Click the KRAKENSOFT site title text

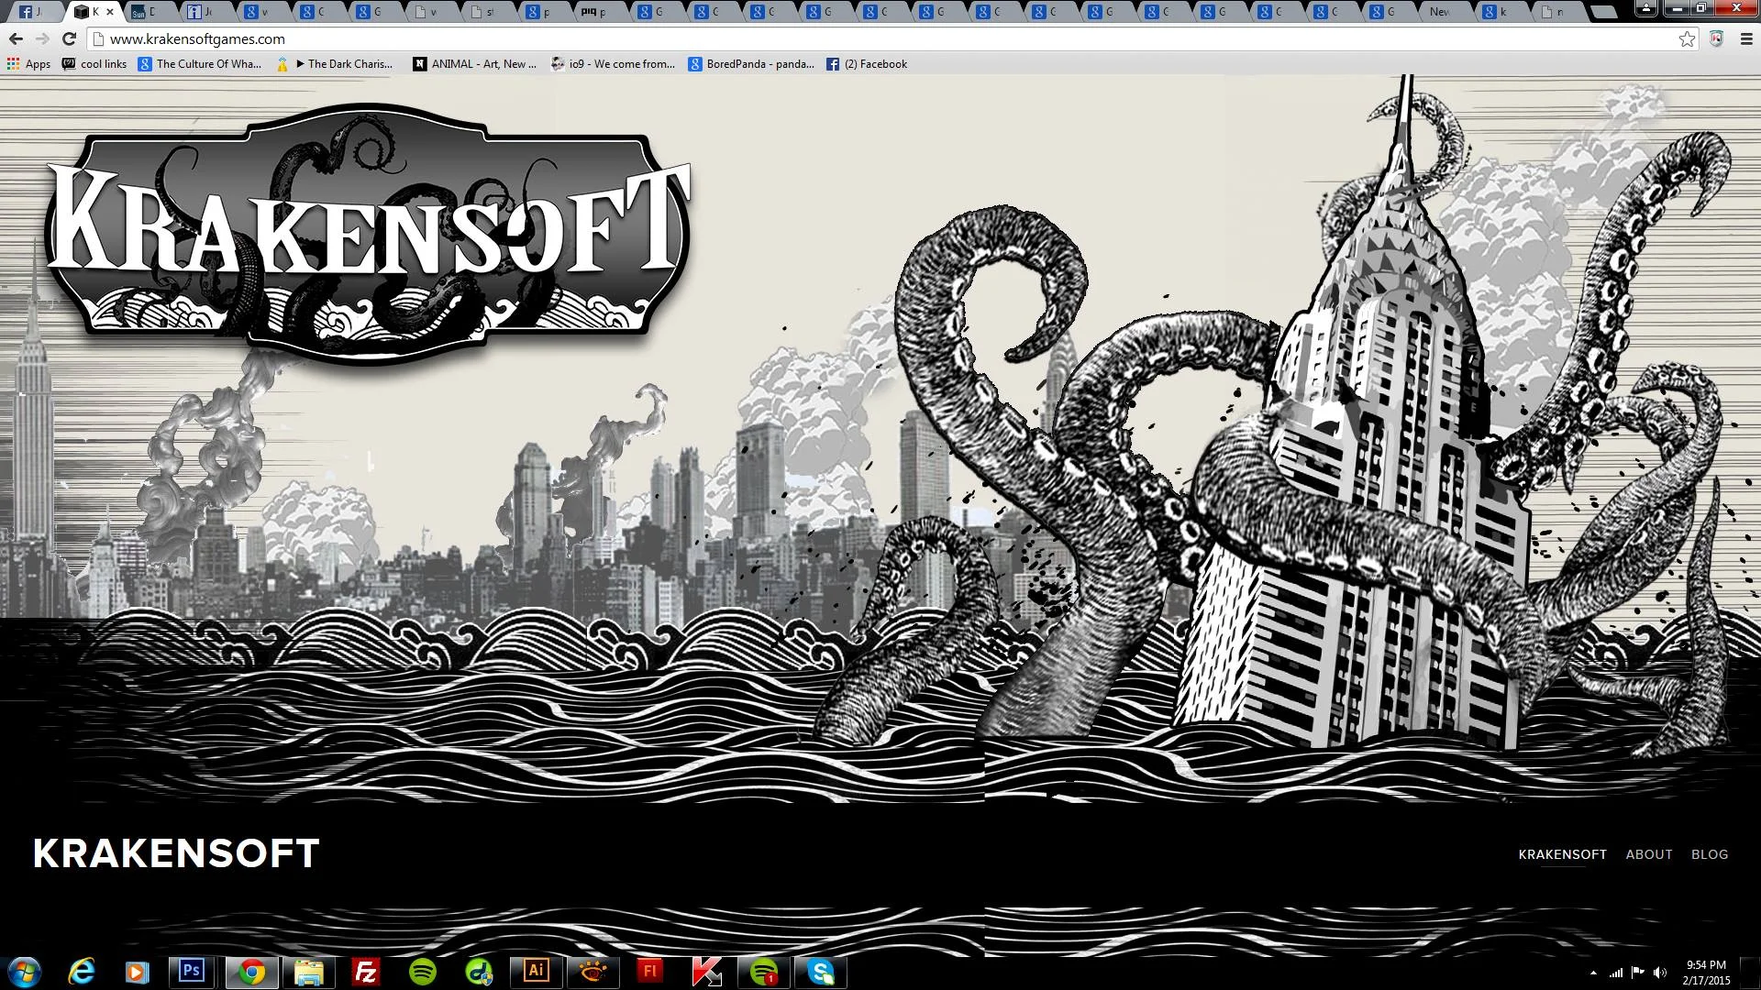176,853
